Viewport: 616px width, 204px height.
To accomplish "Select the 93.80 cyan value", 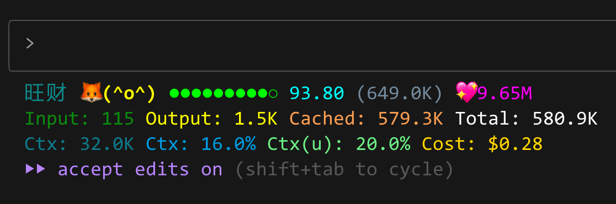I will coord(317,93).
